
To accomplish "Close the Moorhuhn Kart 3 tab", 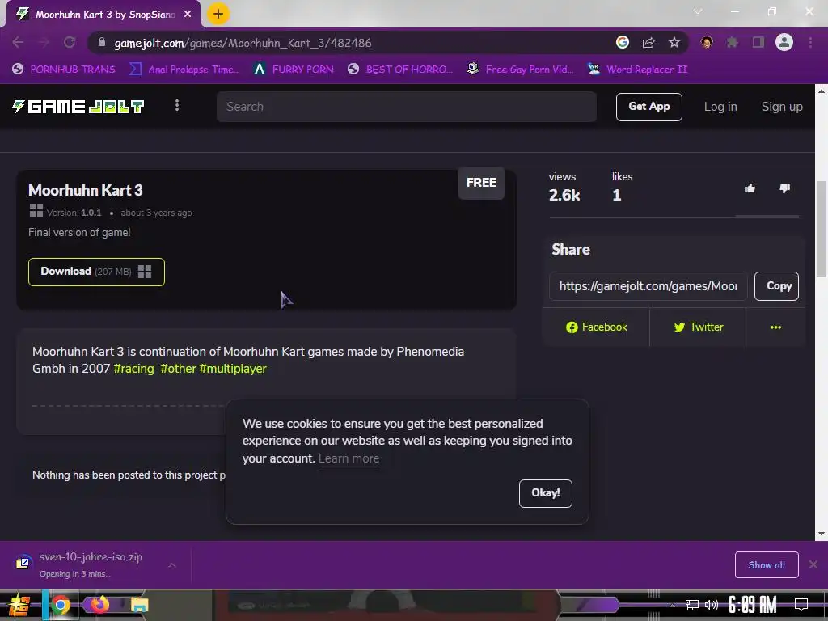I will coord(188,15).
